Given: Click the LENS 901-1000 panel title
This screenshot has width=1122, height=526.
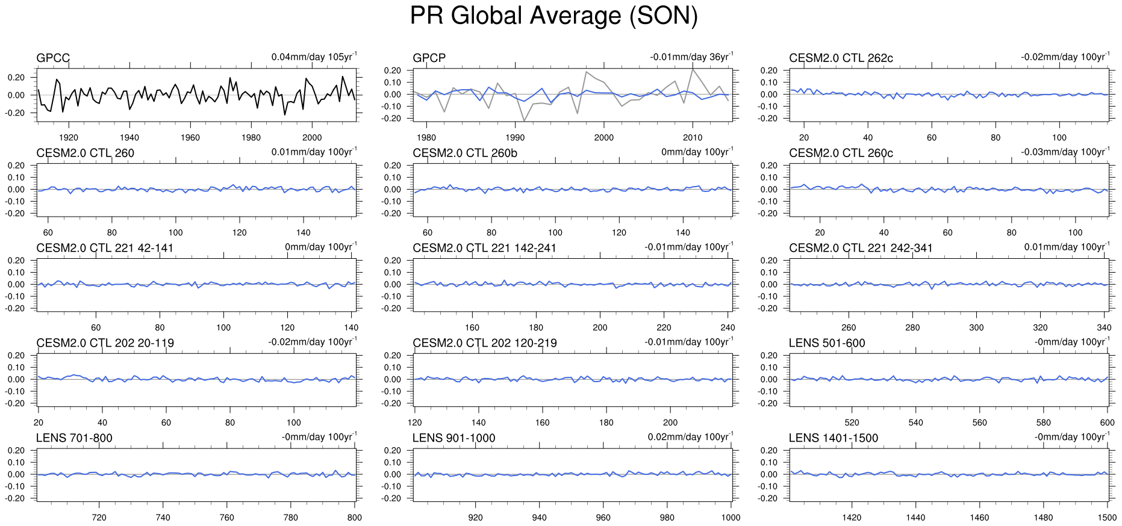Looking at the screenshot, I should click(x=453, y=438).
